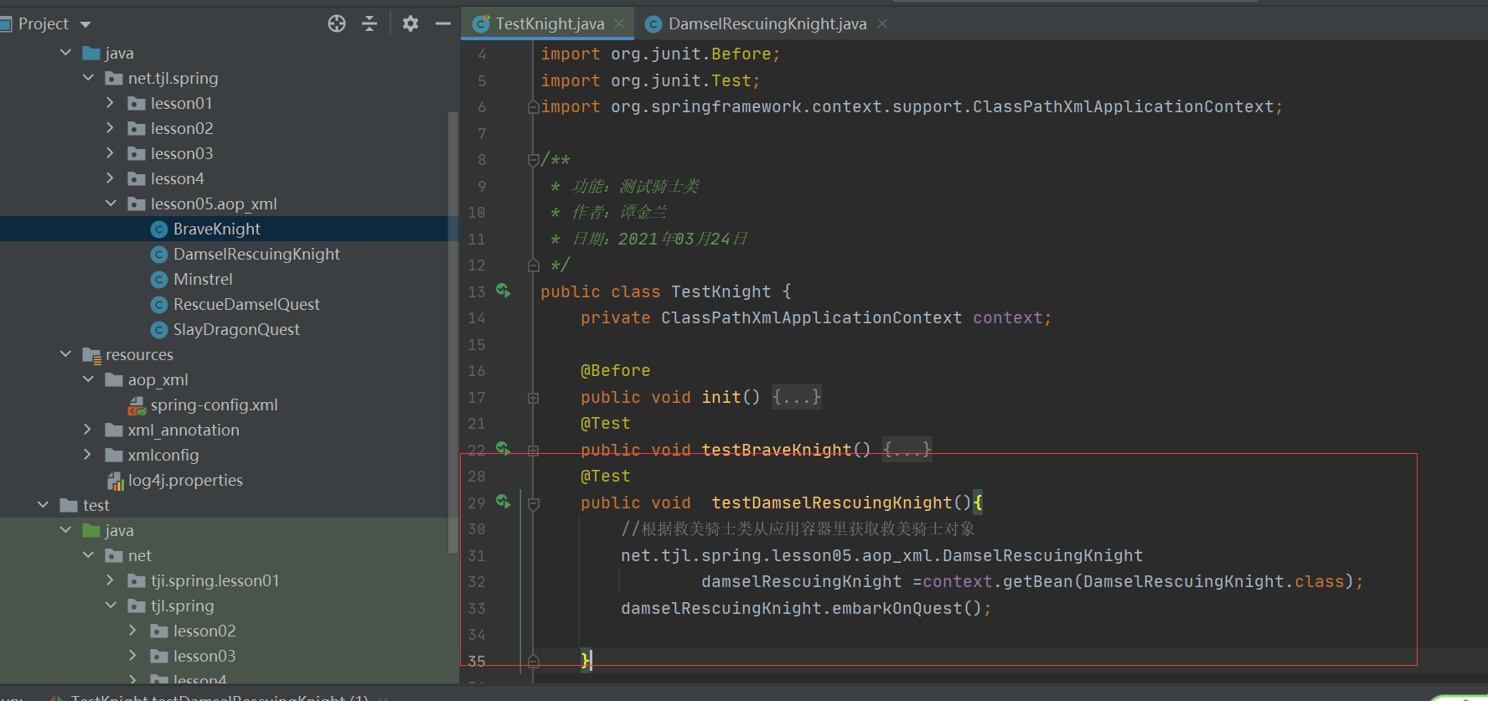
Task: Expand the lesson4 package
Action: (x=110, y=178)
